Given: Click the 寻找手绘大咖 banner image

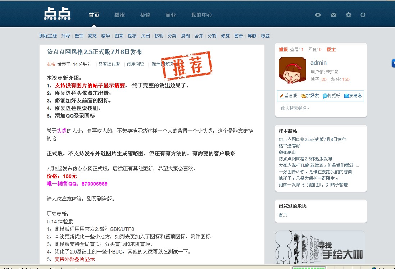Looking at the screenshot, I should (x=320, y=247).
